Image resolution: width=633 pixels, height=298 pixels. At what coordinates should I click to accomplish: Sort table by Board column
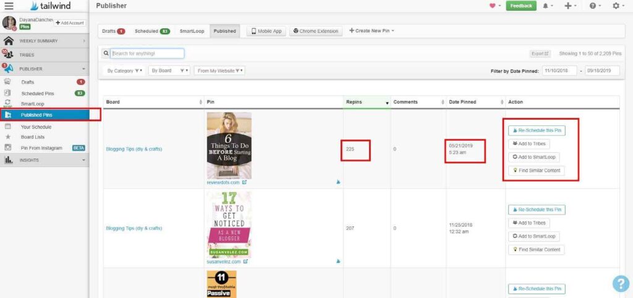pyautogui.click(x=153, y=102)
